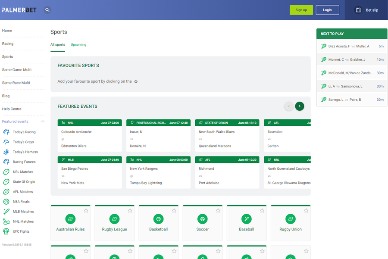The image size is (388, 259).
Task: Select the Basketball sport icon
Action: (x=158, y=219)
